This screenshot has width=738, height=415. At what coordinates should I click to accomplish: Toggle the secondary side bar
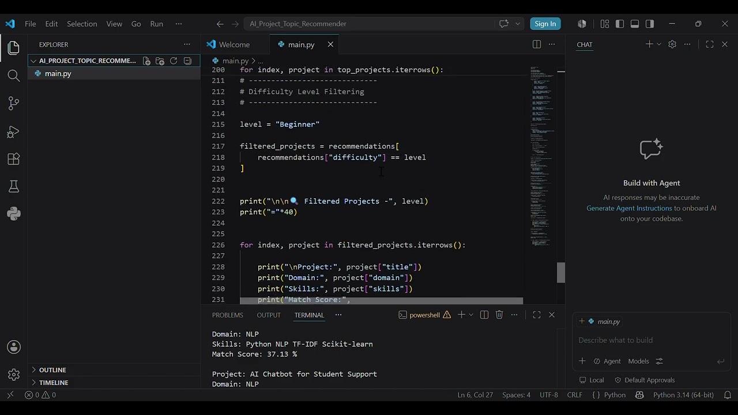coord(650,24)
